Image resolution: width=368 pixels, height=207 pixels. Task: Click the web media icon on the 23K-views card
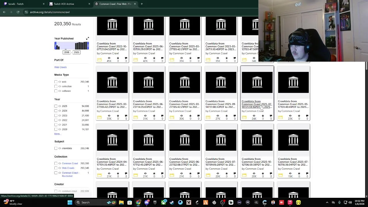pyautogui.click(x=280, y=117)
